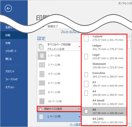Click the Tabloid paper size icon
Screen dimensions: 132x127
point(86,38)
